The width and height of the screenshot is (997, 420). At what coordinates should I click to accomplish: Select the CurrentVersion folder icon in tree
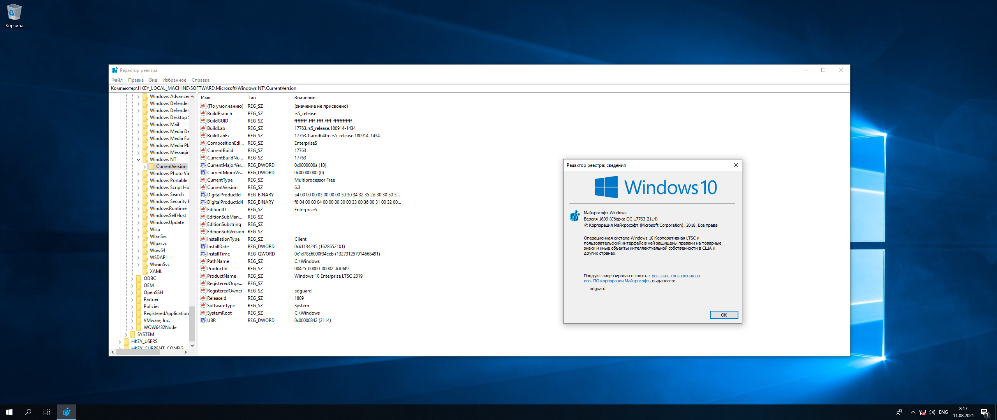click(151, 166)
